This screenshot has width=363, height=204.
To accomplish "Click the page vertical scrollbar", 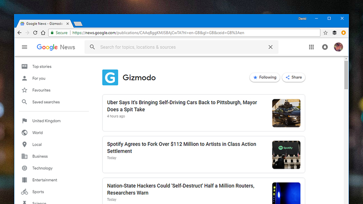I will 346,75.
